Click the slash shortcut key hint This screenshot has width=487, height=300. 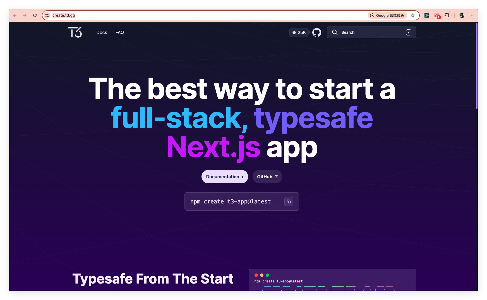coord(409,32)
